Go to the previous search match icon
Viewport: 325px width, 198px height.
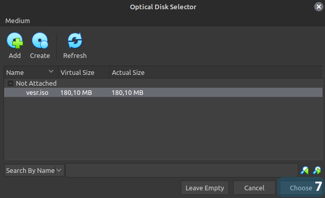pyautogui.click(x=304, y=170)
